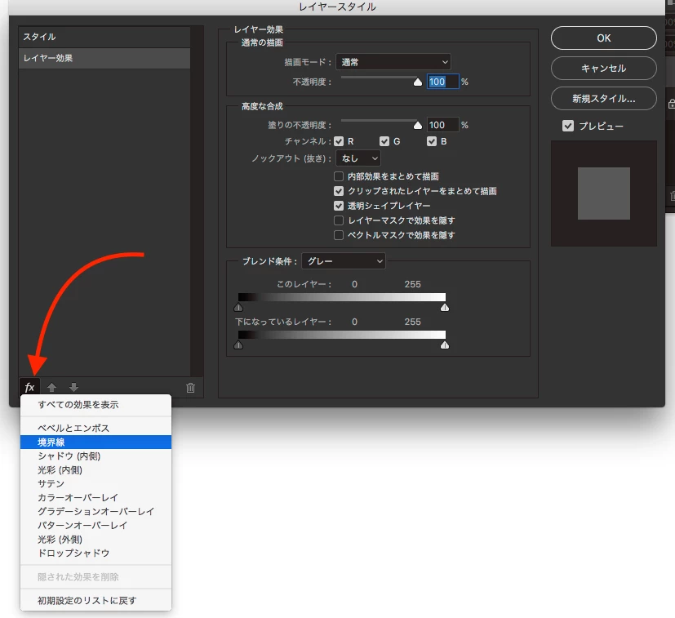Select 境界線 menu item
This screenshot has height=618, width=675.
point(95,442)
